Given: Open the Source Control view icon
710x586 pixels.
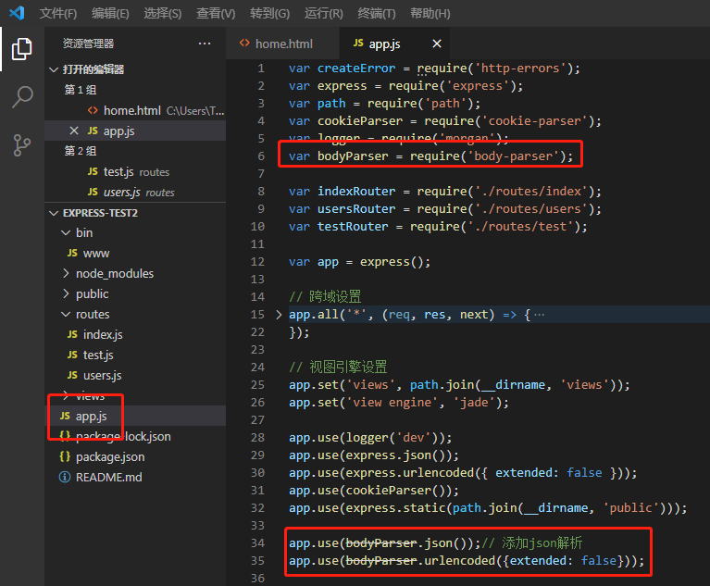Looking at the screenshot, I should click(x=21, y=145).
